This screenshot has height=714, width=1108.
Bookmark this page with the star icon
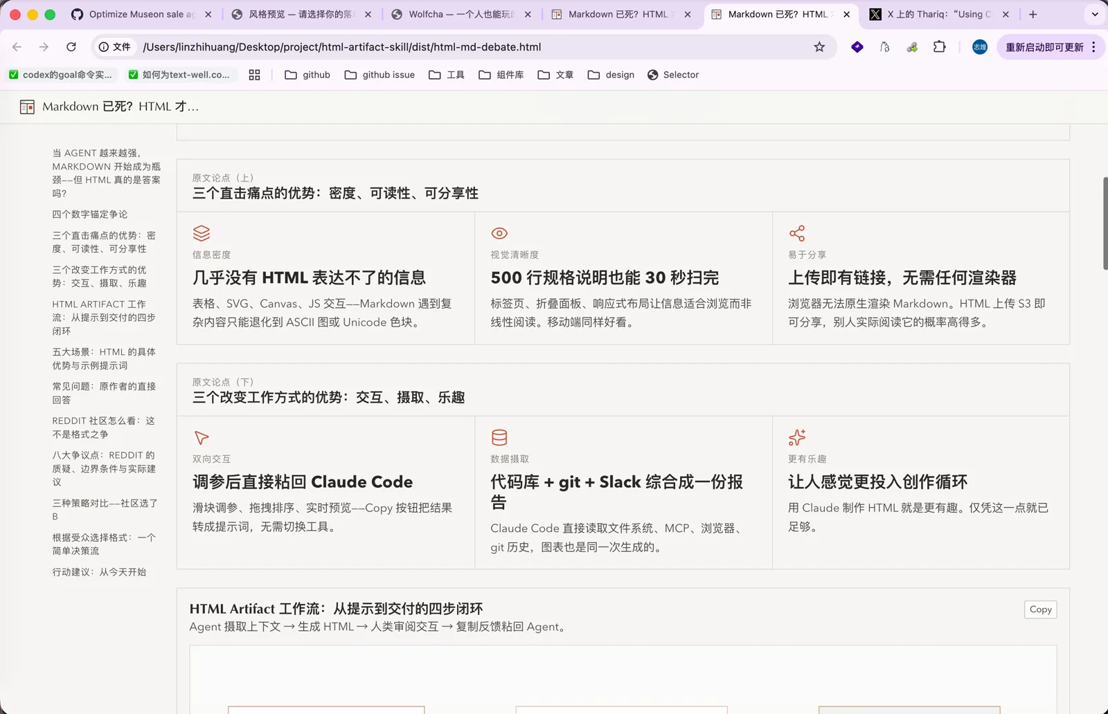pyautogui.click(x=819, y=47)
